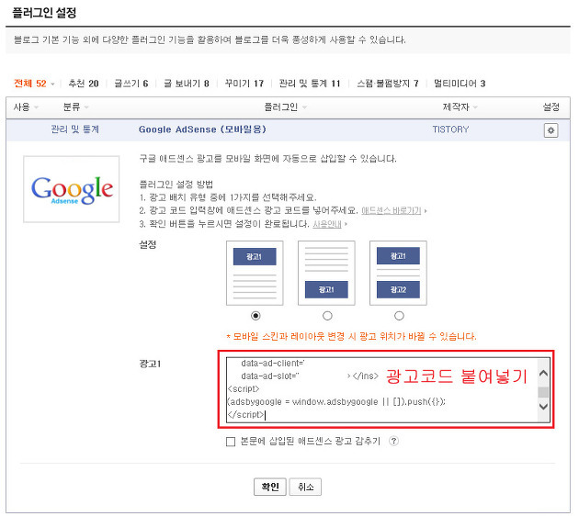This screenshot has height=516, width=579.
Task: Switch to the 글 보내기 8 tab
Action: click(x=187, y=84)
